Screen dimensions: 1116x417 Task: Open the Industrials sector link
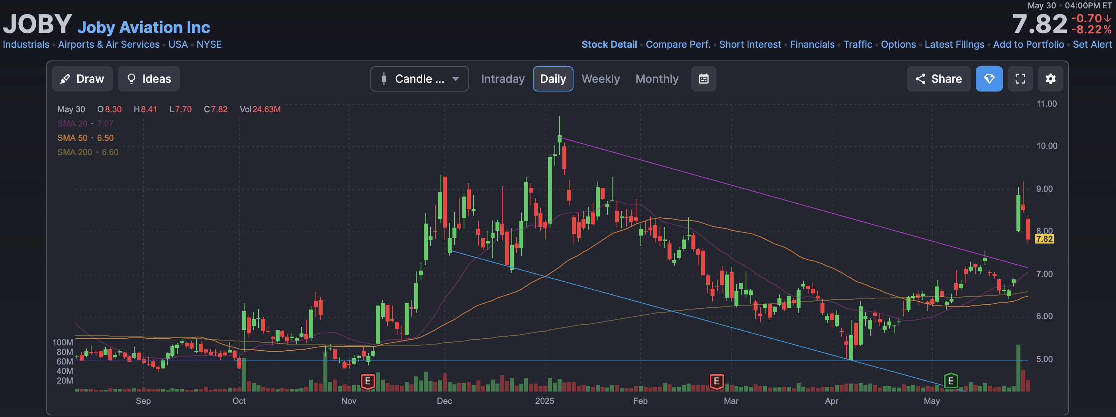click(x=26, y=45)
